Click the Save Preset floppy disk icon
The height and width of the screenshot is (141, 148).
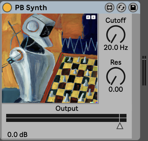(133, 7)
